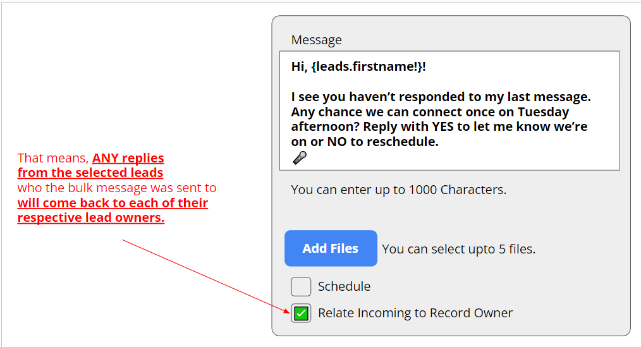Click the microphone emoji in the message
This screenshot has height=347, width=641.
300,158
